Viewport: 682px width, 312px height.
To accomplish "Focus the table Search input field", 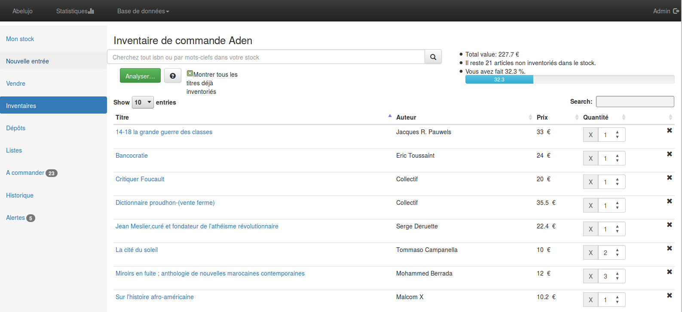I will (x=635, y=102).
